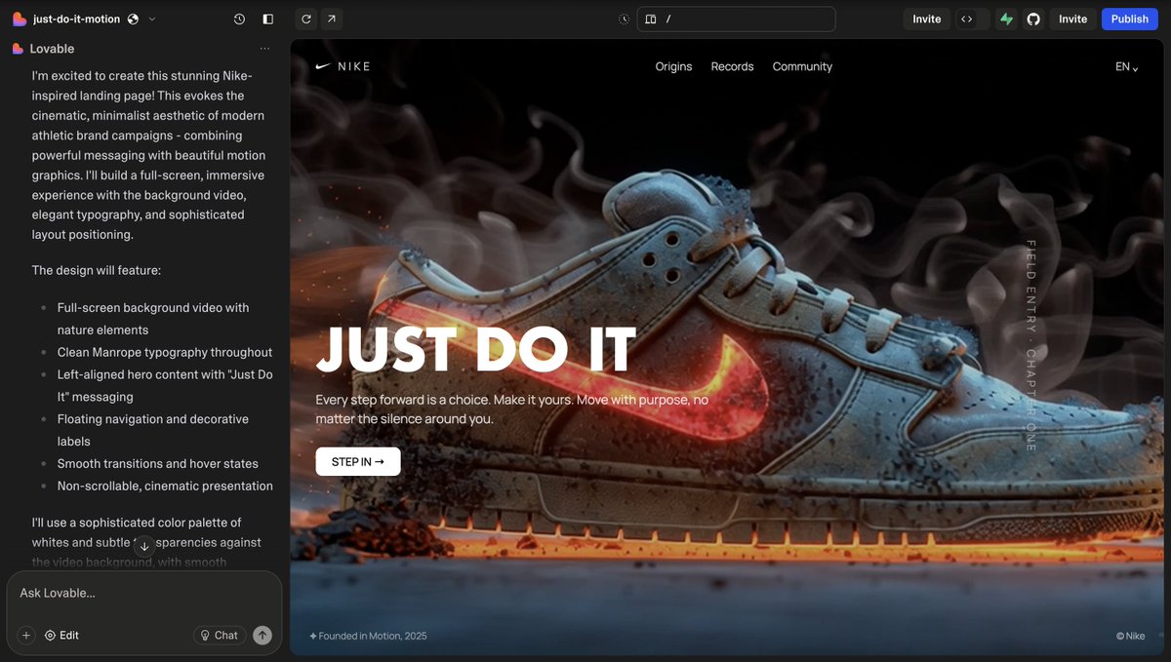Open Supabase integration green bolt icon

pyautogui.click(x=1006, y=19)
